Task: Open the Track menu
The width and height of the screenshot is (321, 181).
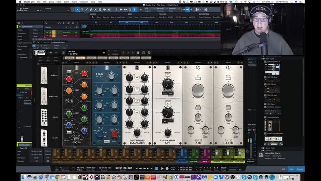Action: tap(59, 2)
